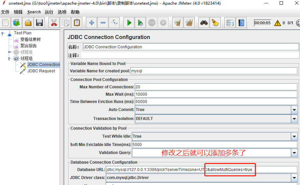Collapse the enabled 线程组 node toggle

tap(9, 59)
